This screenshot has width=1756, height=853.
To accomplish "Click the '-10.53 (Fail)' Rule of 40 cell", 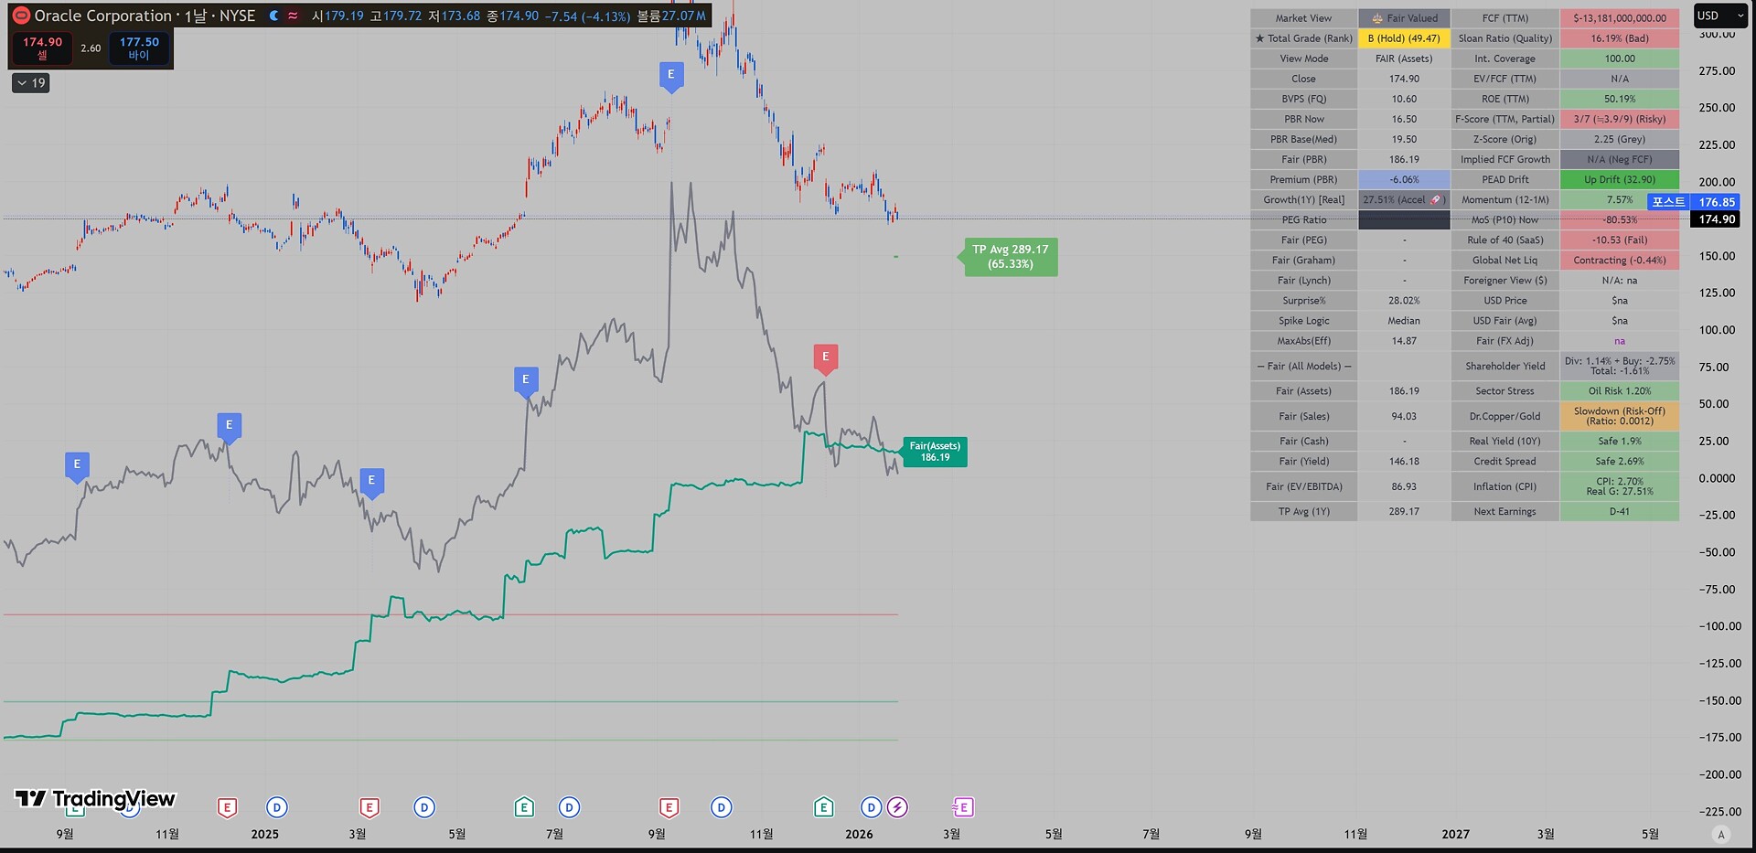I will pos(1620,240).
